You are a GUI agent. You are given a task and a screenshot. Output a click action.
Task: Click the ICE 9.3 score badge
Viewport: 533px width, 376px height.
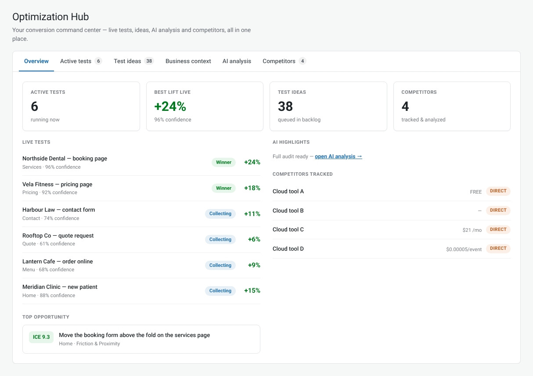[41, 337]
